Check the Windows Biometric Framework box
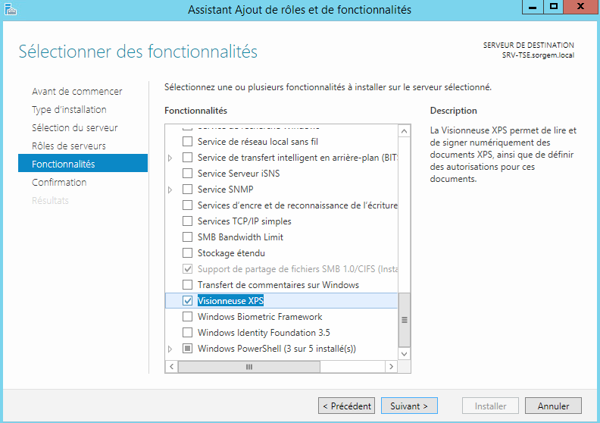 click(x=188, y=317)
